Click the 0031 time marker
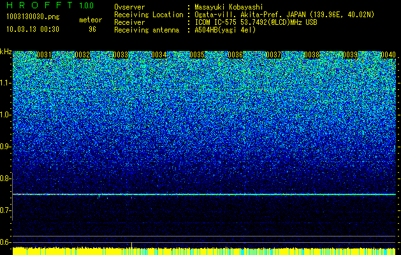 pyautogui.click(x=44, y=55)
